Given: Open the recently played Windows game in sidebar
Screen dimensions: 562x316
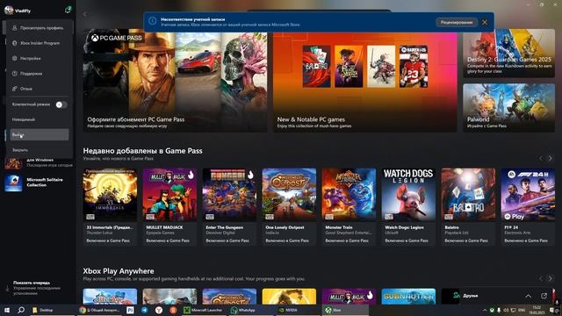Looking at the screenshot, I should click(38, 162).
